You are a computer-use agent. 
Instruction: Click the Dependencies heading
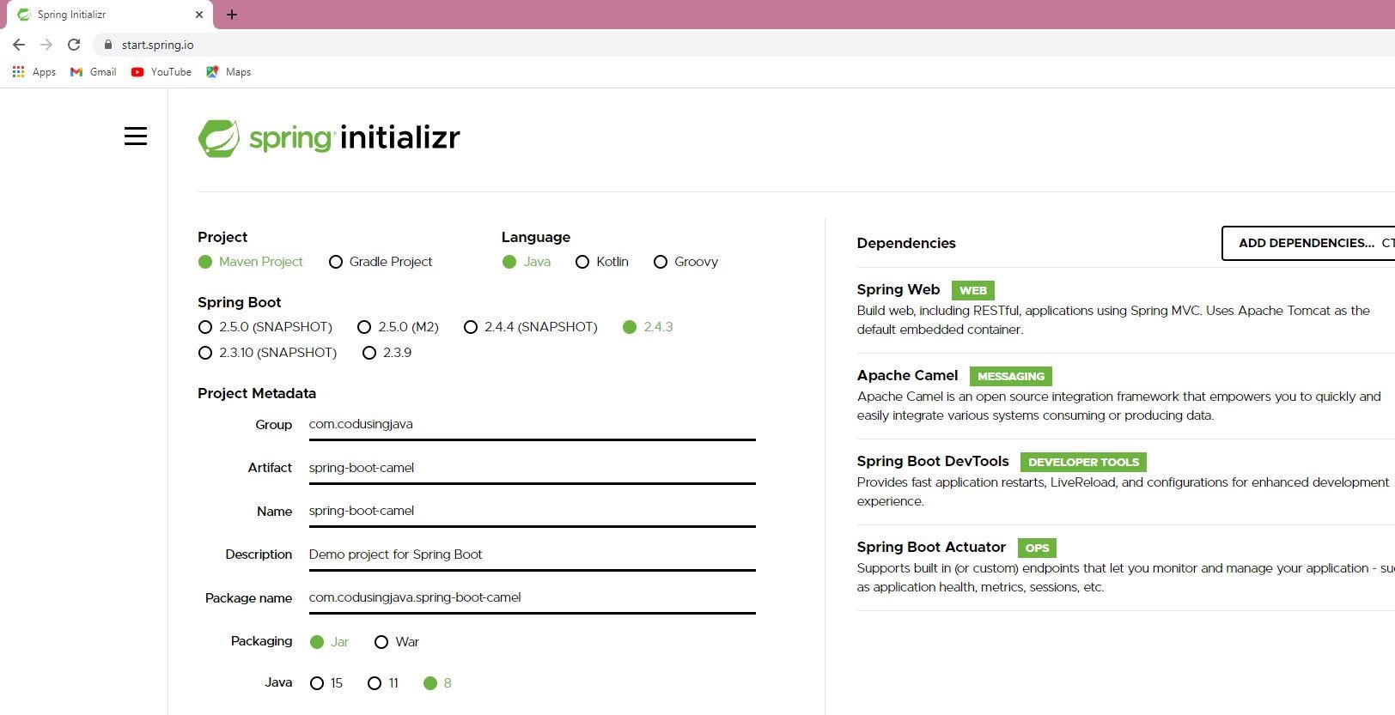906,244
